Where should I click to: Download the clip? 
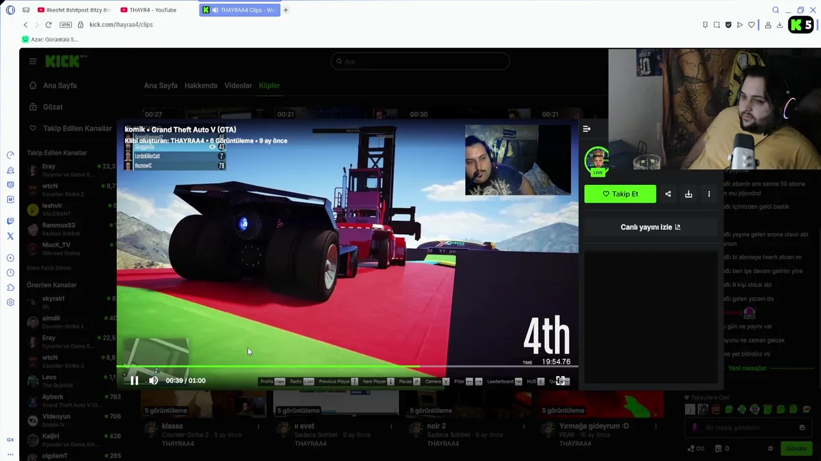[x=688, y=194]
